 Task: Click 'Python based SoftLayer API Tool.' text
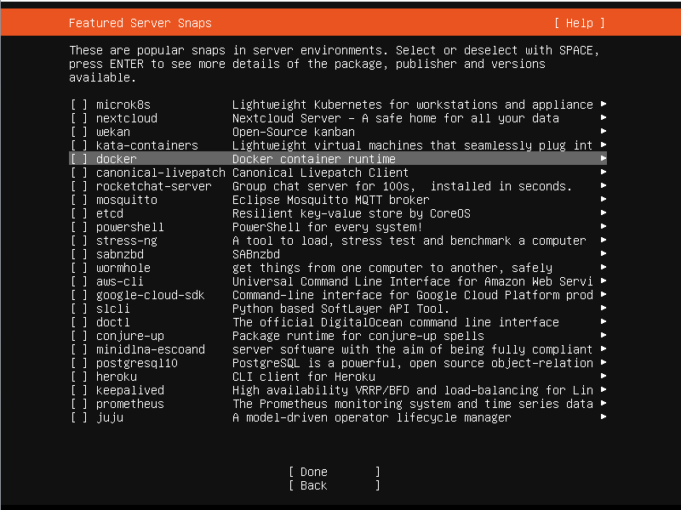tap(341, 309)
